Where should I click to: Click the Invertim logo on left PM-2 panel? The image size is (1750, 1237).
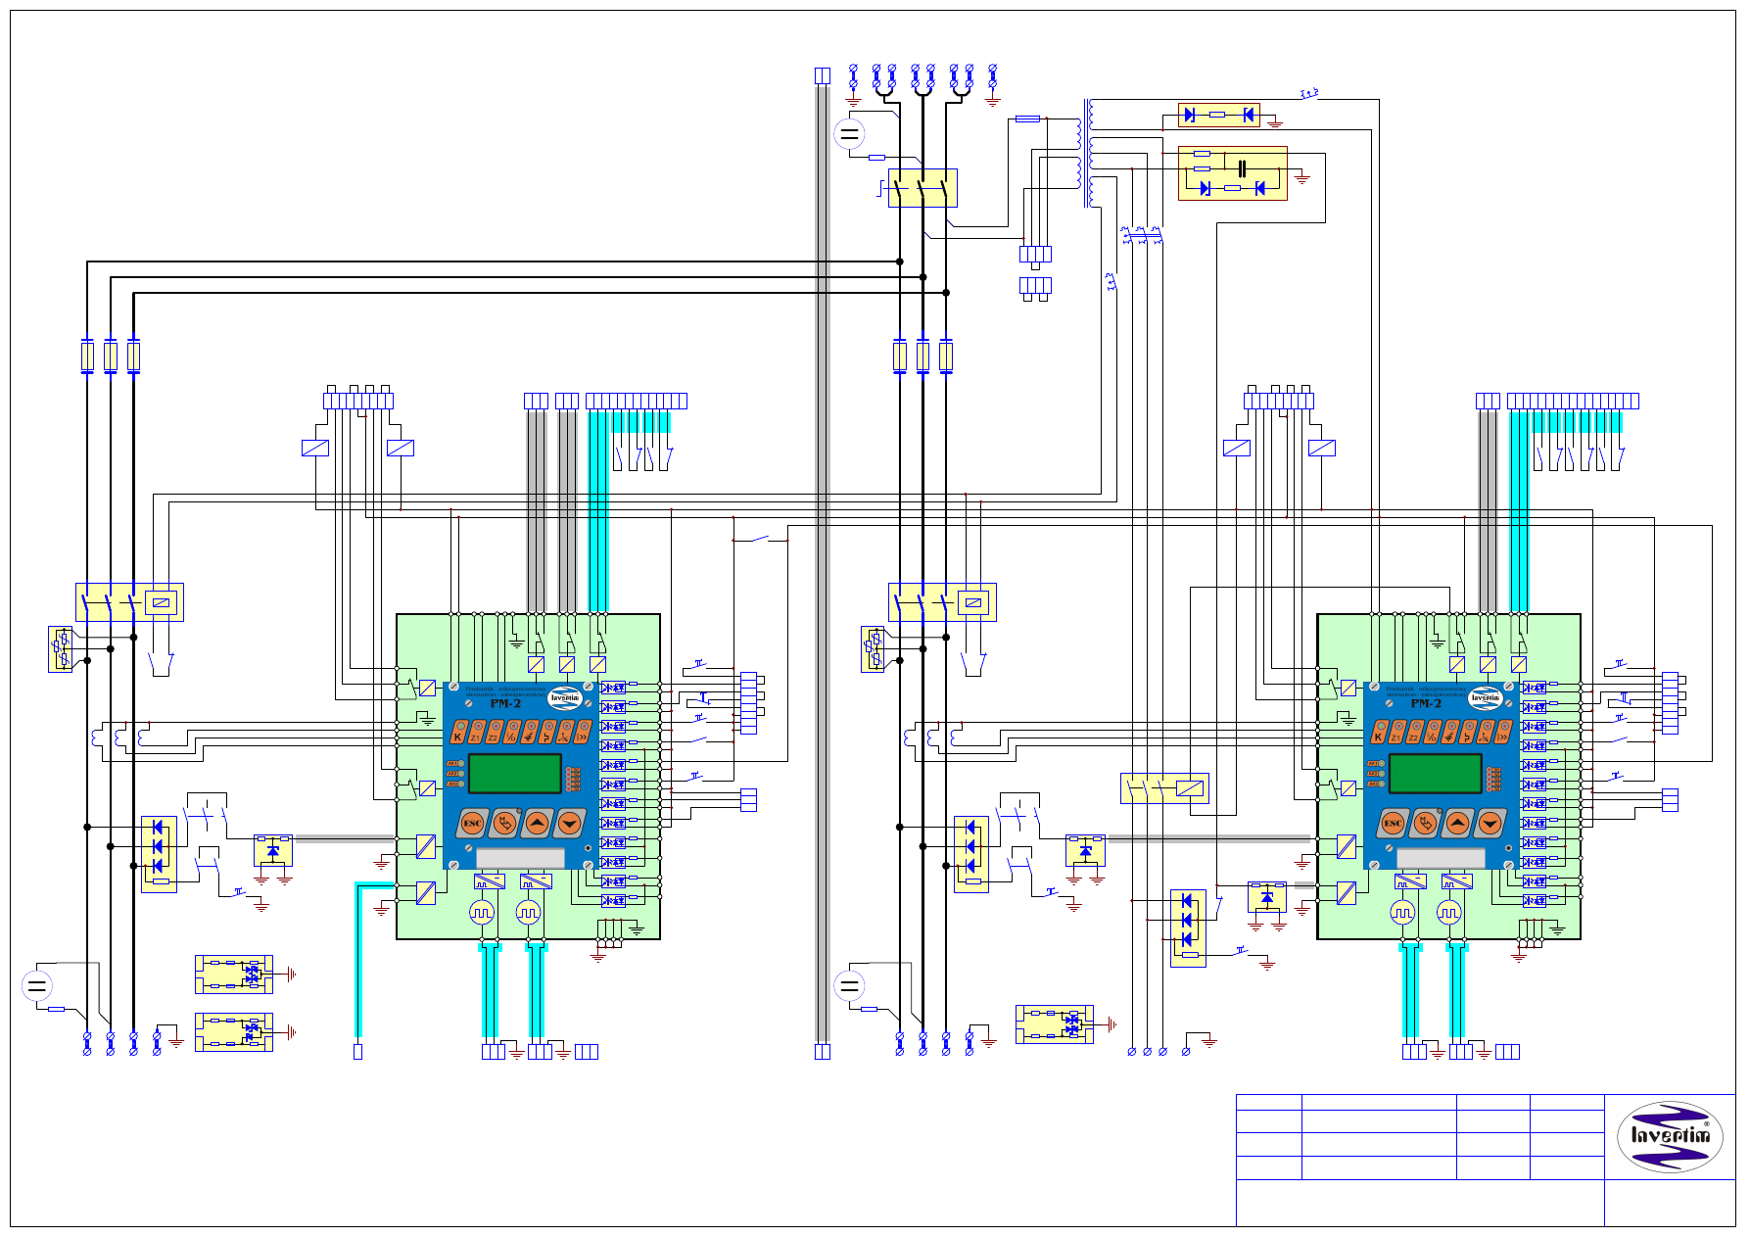(564, 698)
